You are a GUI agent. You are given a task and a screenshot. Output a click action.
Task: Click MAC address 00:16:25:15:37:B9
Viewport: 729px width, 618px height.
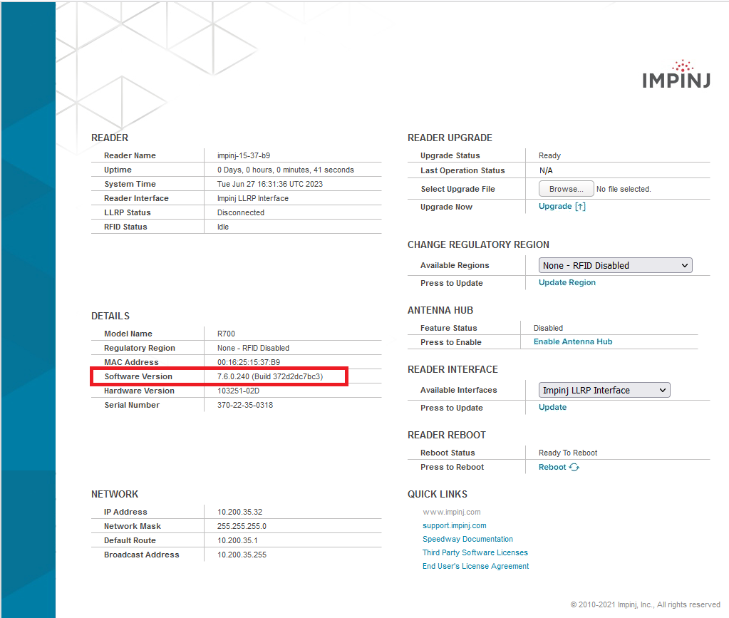click(249, 362)
